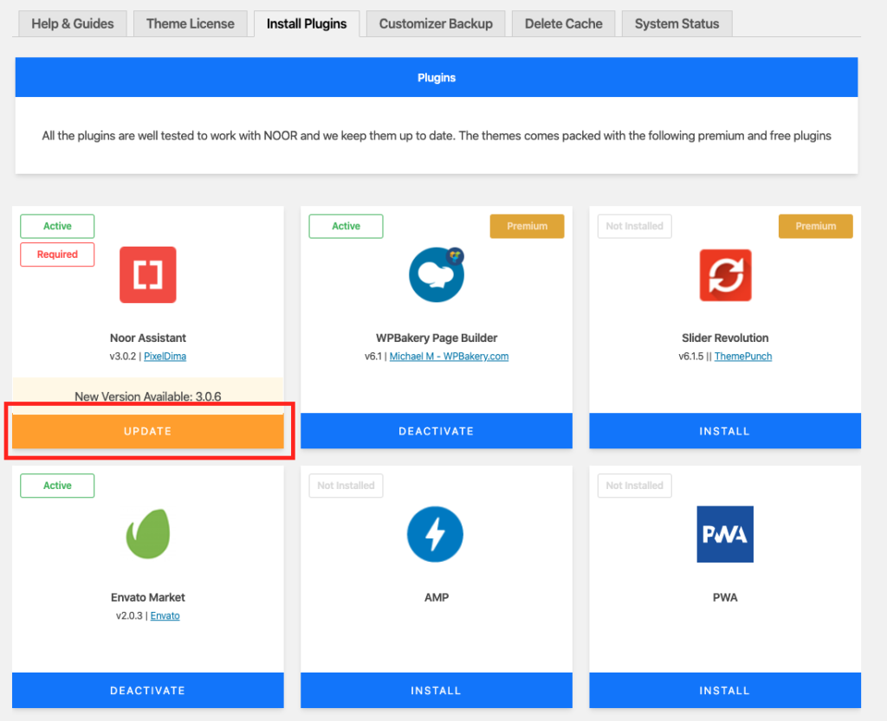The width and height of the screenshot is (887, 721).
Task: Click the Slider Revolution plugin icon
Action: [x=725, y=275]
